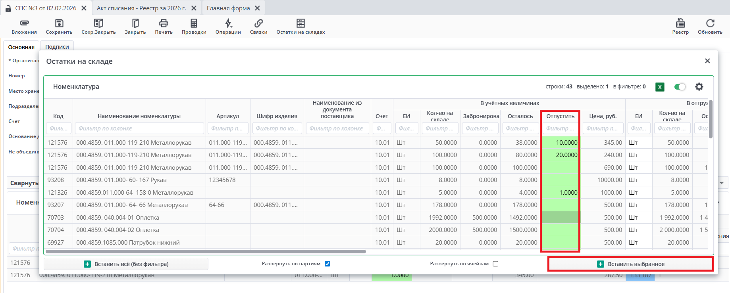Switch to Подписи tab
730x293 pixels.
(57, 47)
